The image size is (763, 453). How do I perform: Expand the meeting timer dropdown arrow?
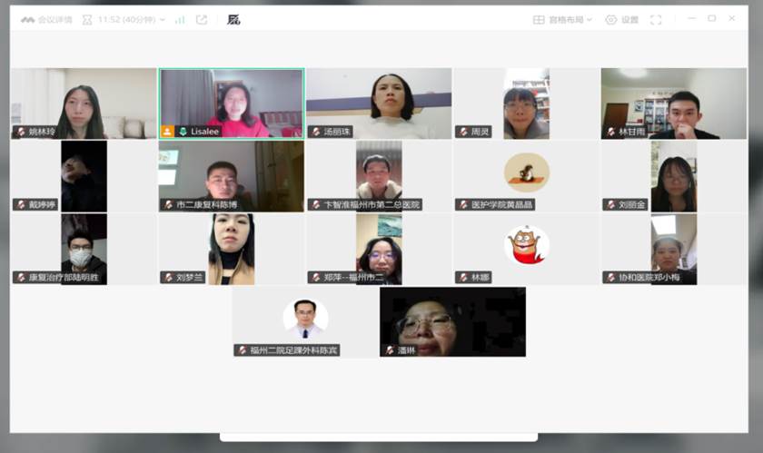[163, 19]
